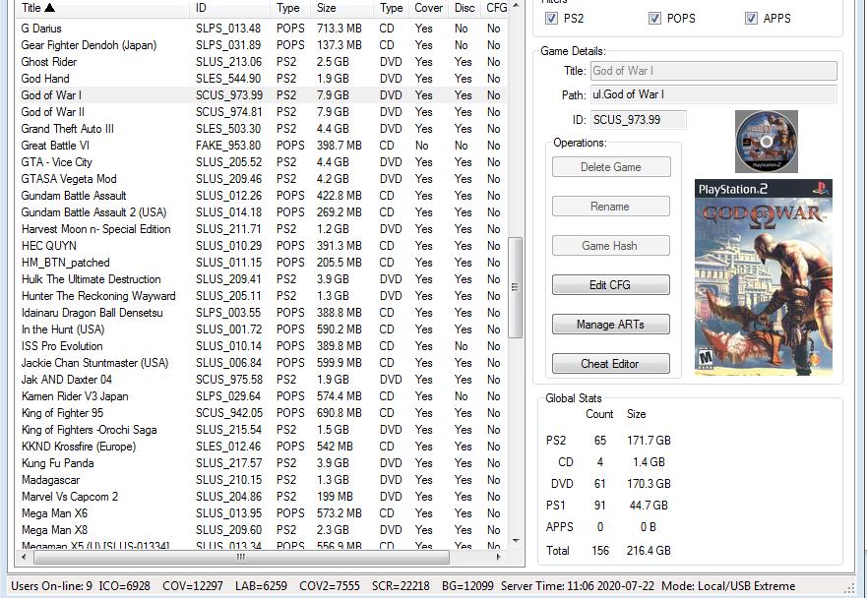Click the horizontal scrollbar thumb

[241, 557]
